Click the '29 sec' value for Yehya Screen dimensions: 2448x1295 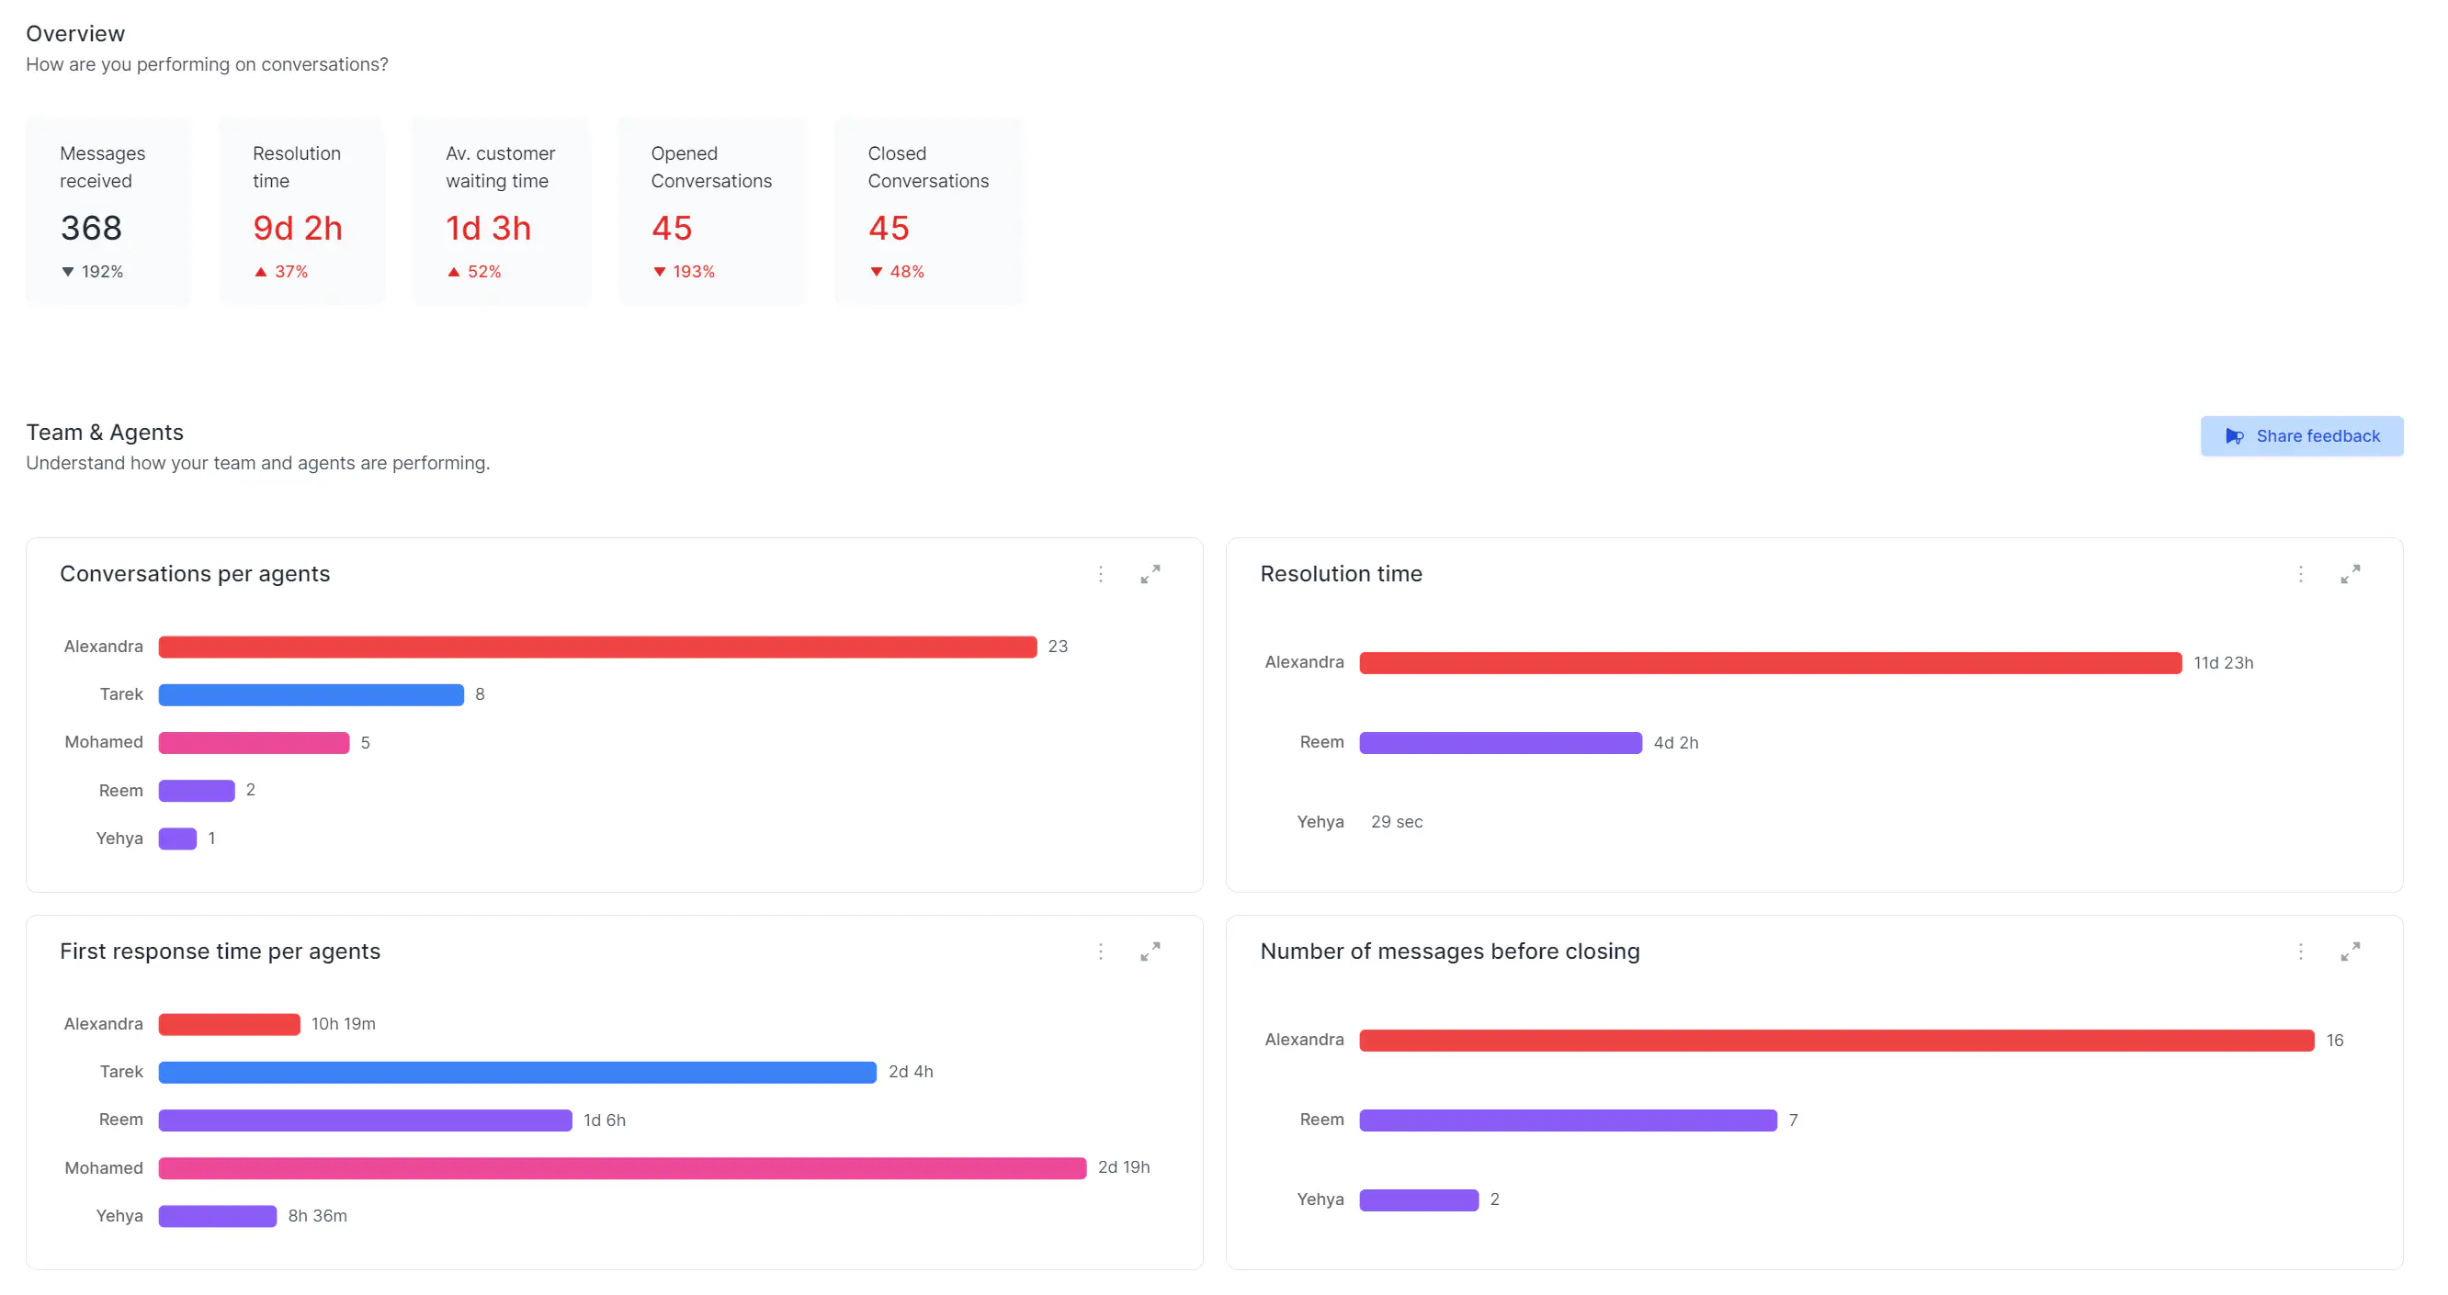pyautogui.click(x=1396, y=822)
